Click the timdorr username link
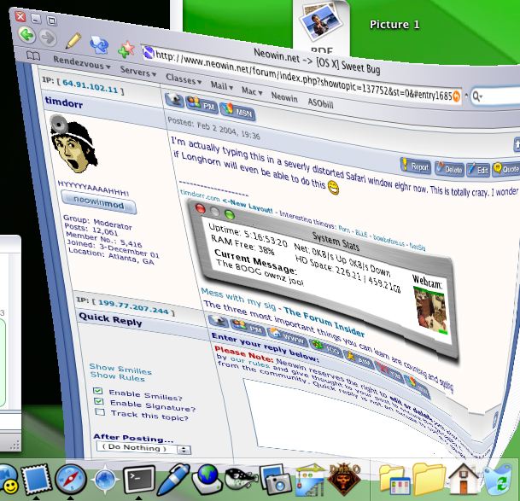 click(64, 102)
